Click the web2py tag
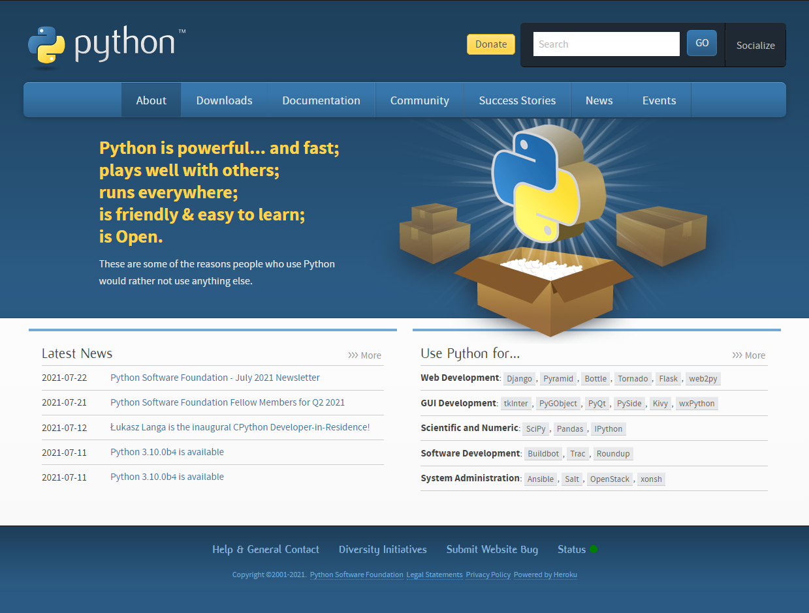The height and width of the screenshot is (613, 809). (704, 378)
